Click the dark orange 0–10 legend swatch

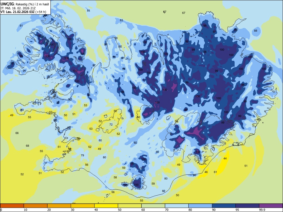click(x=12, y=206)
